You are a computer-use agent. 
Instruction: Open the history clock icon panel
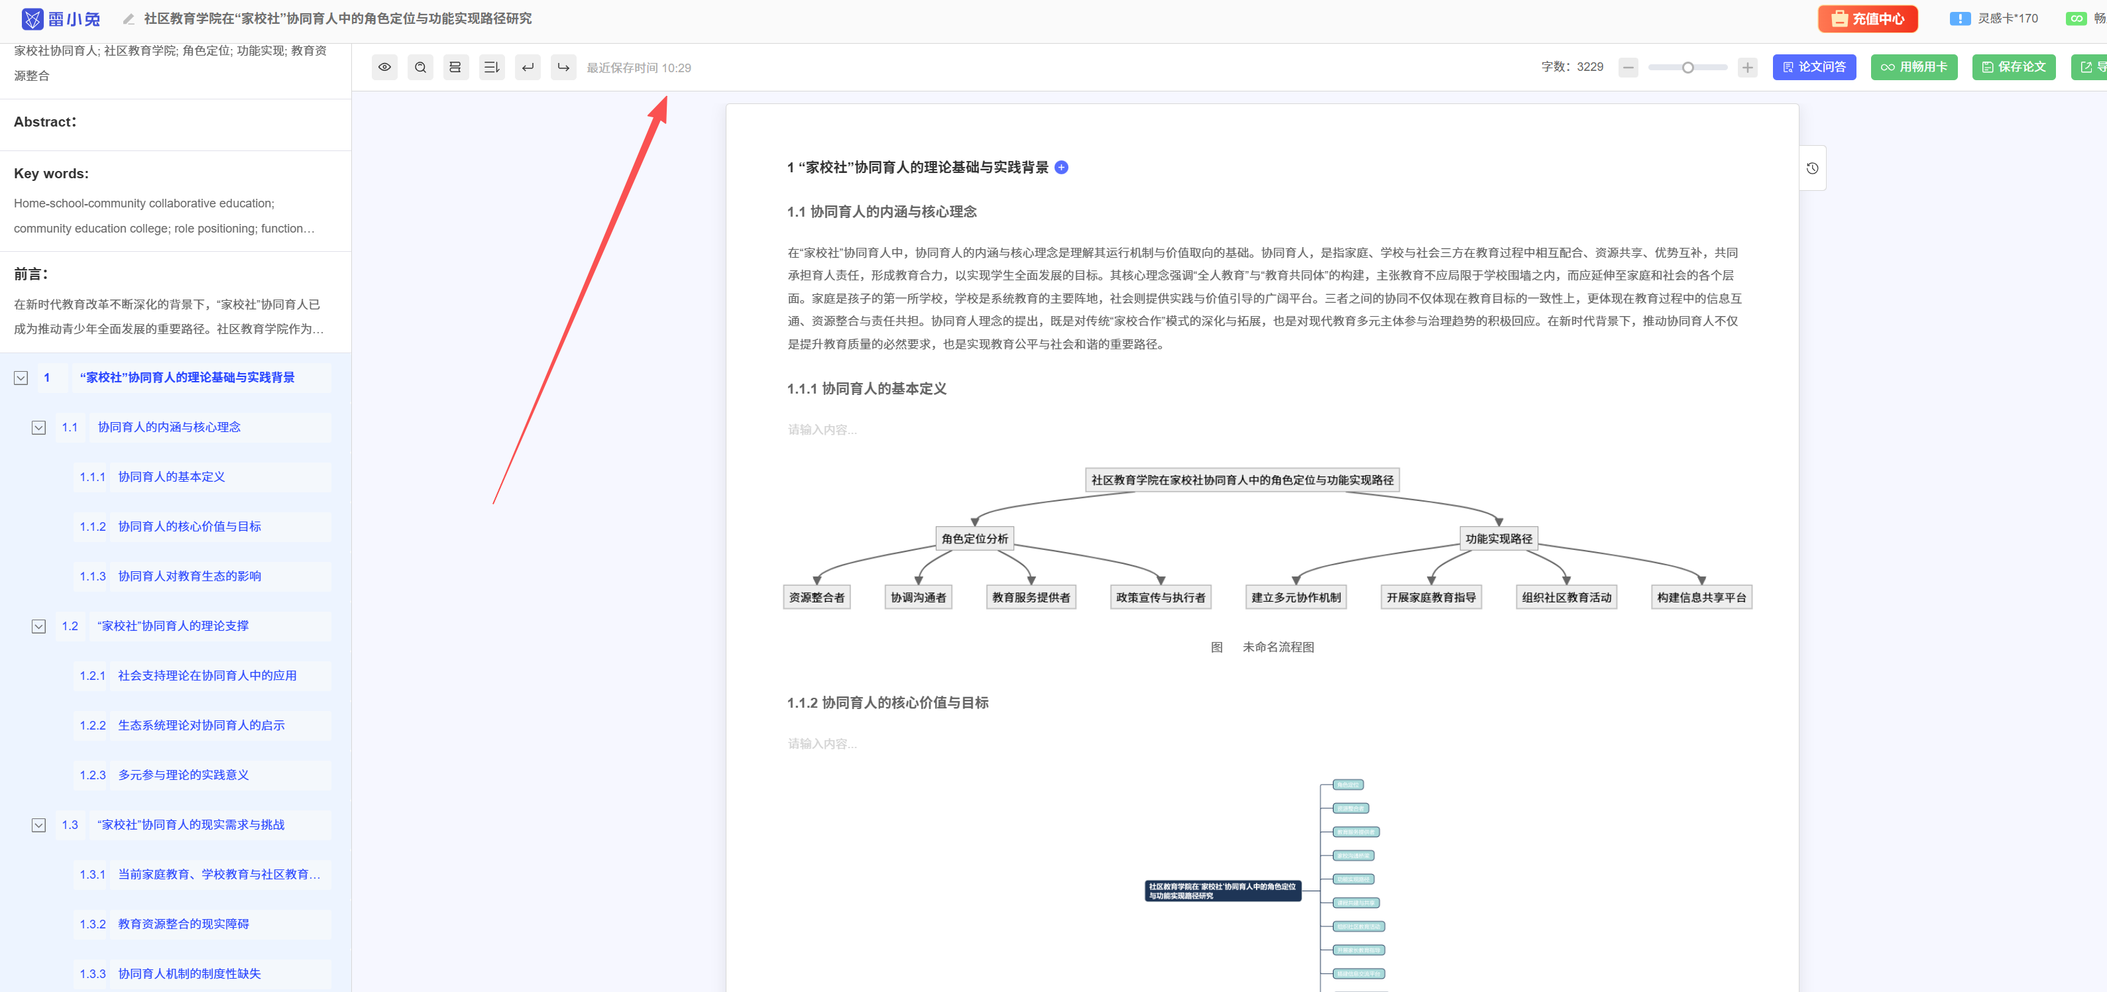pyautogui.click(x=1811, y=168)
